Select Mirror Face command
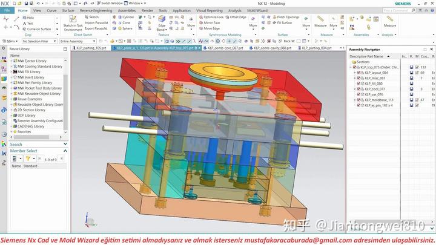This screenshot has height=245, width=436. pos(210,23)
